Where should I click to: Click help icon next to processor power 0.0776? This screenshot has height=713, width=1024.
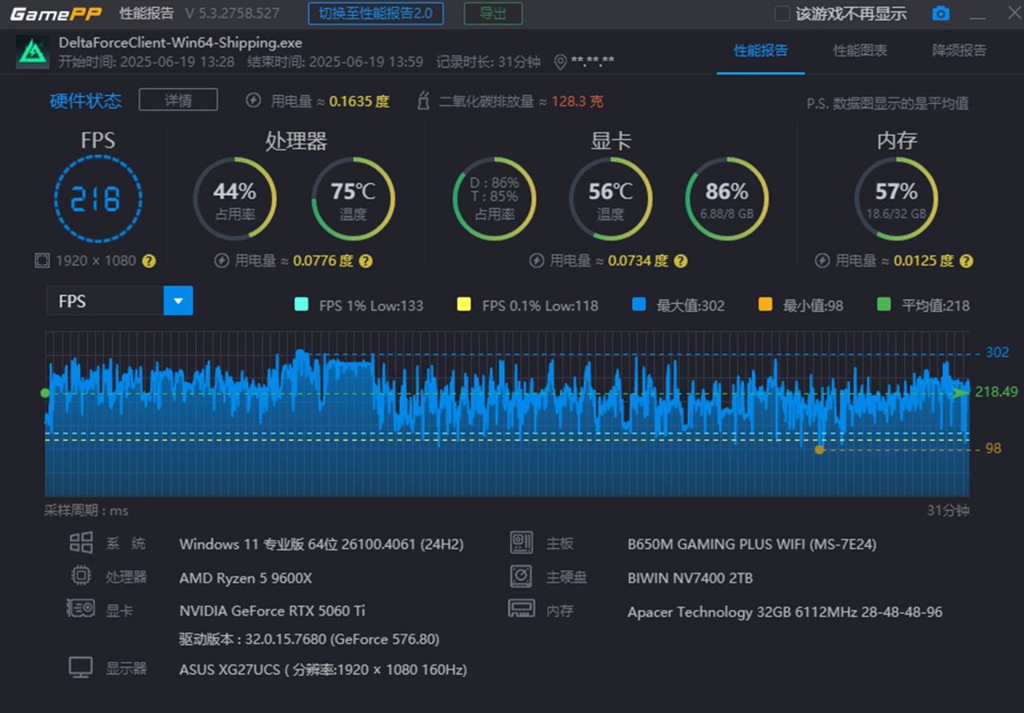tap(366, 261)
